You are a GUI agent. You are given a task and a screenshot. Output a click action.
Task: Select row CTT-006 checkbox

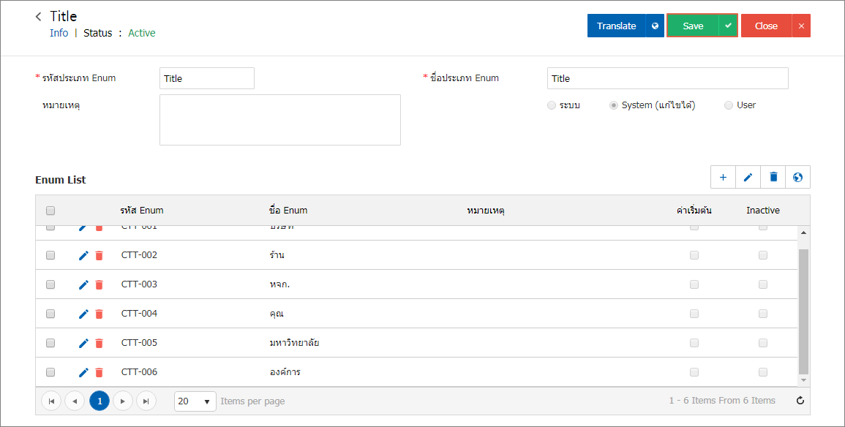[50, 372]
